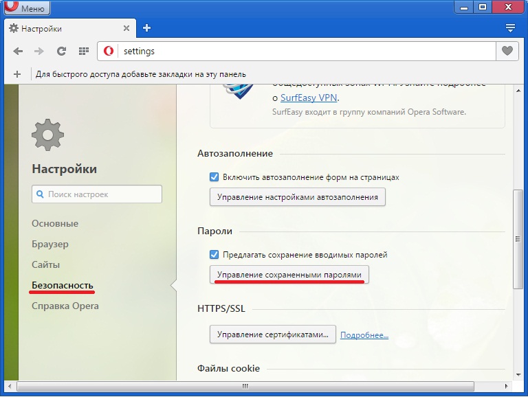This screenshot has width=528, height=397.
Task: Toggle Предлагать сохранение вводимых паролей checkbox
Action: coord(214,254)
